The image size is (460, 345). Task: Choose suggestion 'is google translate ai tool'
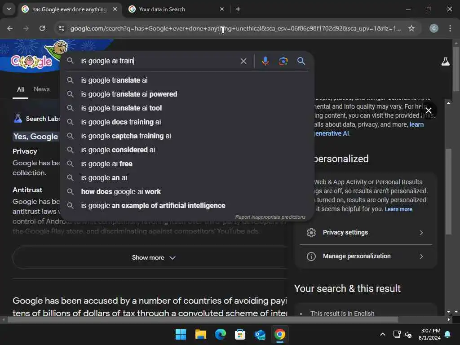pos(187,108)
